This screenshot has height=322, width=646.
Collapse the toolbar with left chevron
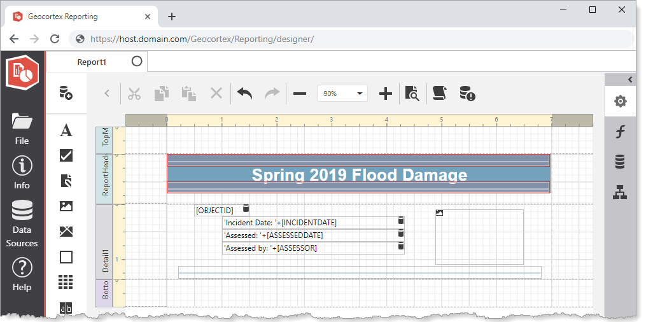[x=107, y=94]
